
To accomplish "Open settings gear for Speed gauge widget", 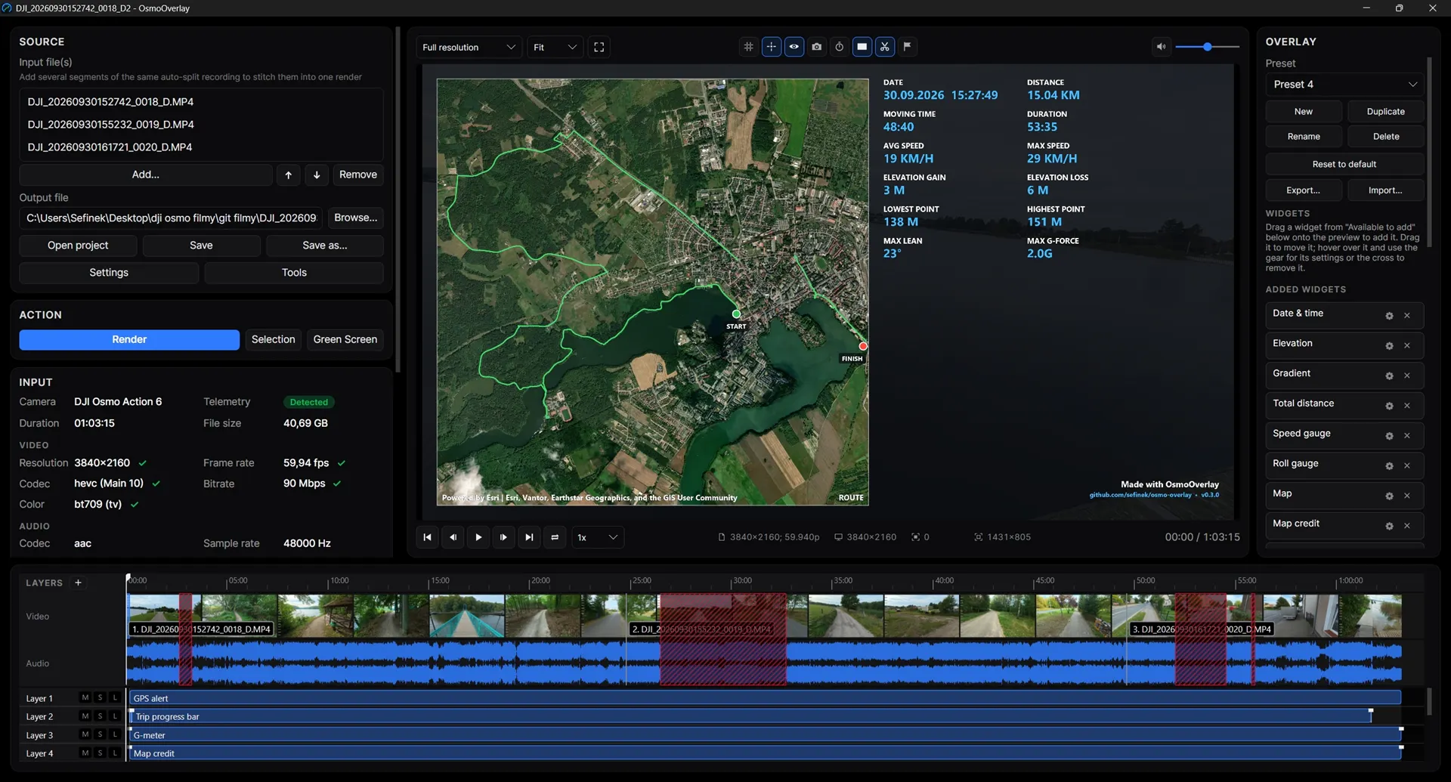I will [1389, 436].
